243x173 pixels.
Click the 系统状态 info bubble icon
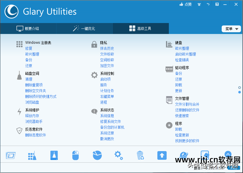[94, 111]
